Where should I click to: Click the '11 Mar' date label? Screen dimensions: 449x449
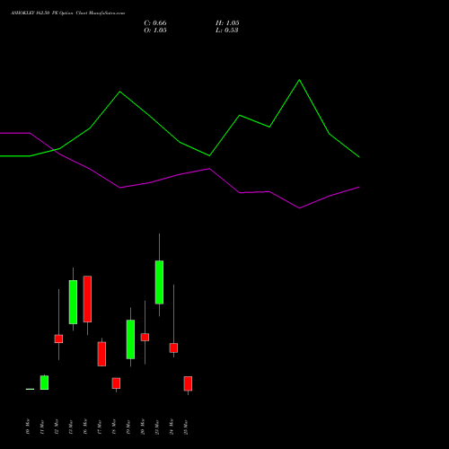click(42, 427)
